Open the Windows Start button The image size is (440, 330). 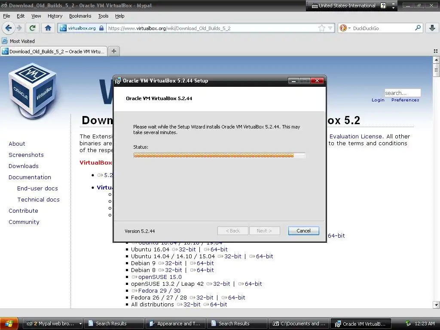pos(9,324)
